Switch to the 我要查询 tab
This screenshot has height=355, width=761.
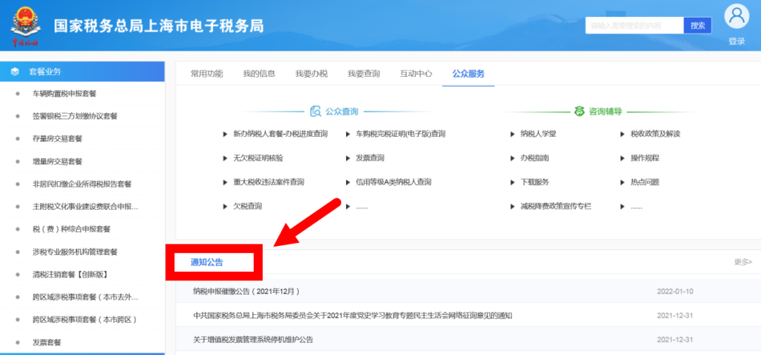364,74
